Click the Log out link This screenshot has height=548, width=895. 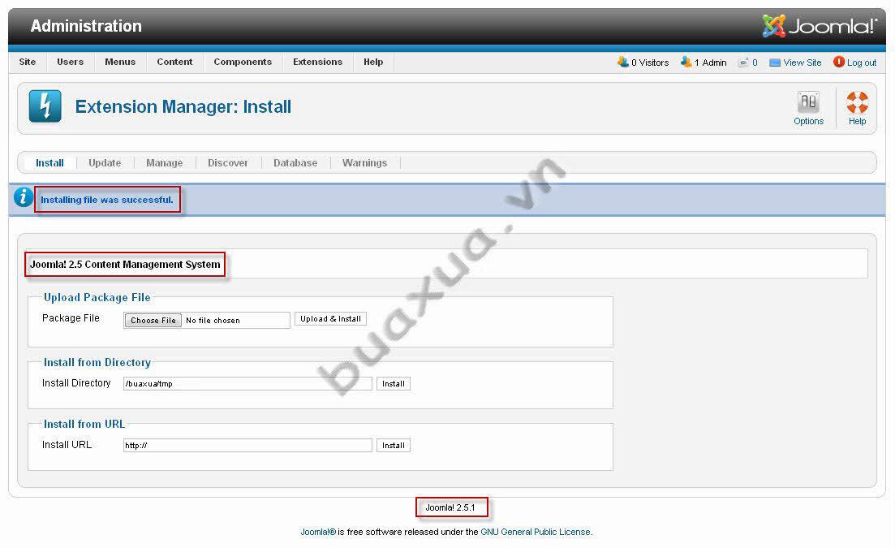point(861,63)
